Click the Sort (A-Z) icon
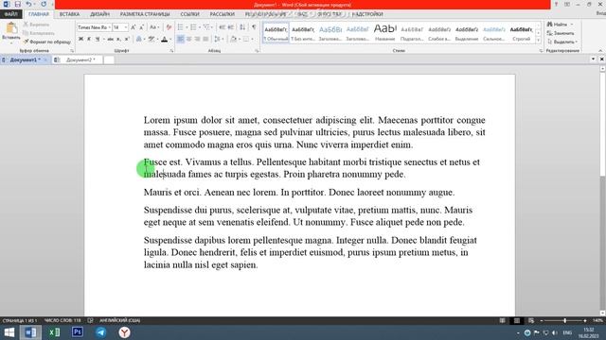The image size is (606, 340). pyautogui.click(x=242, y=27)
